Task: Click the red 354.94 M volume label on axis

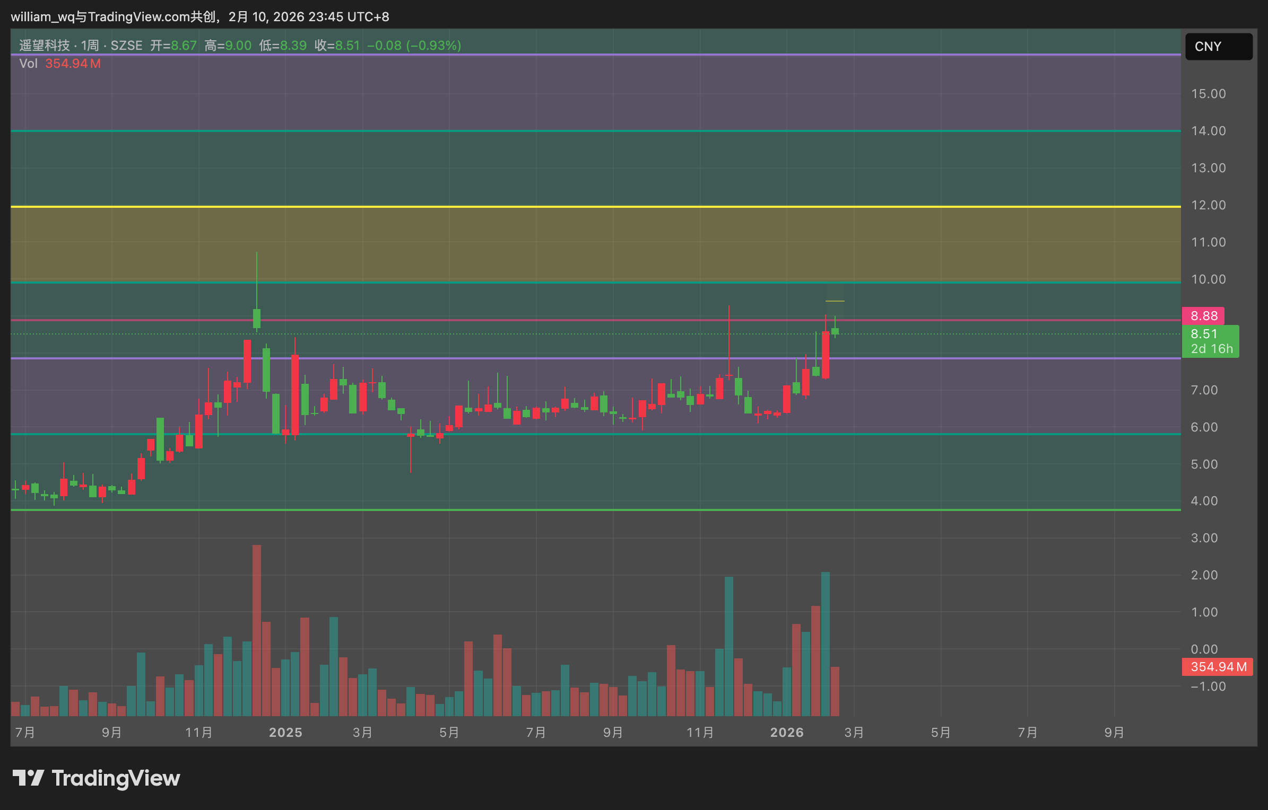Action: (x=1218, y=667)
